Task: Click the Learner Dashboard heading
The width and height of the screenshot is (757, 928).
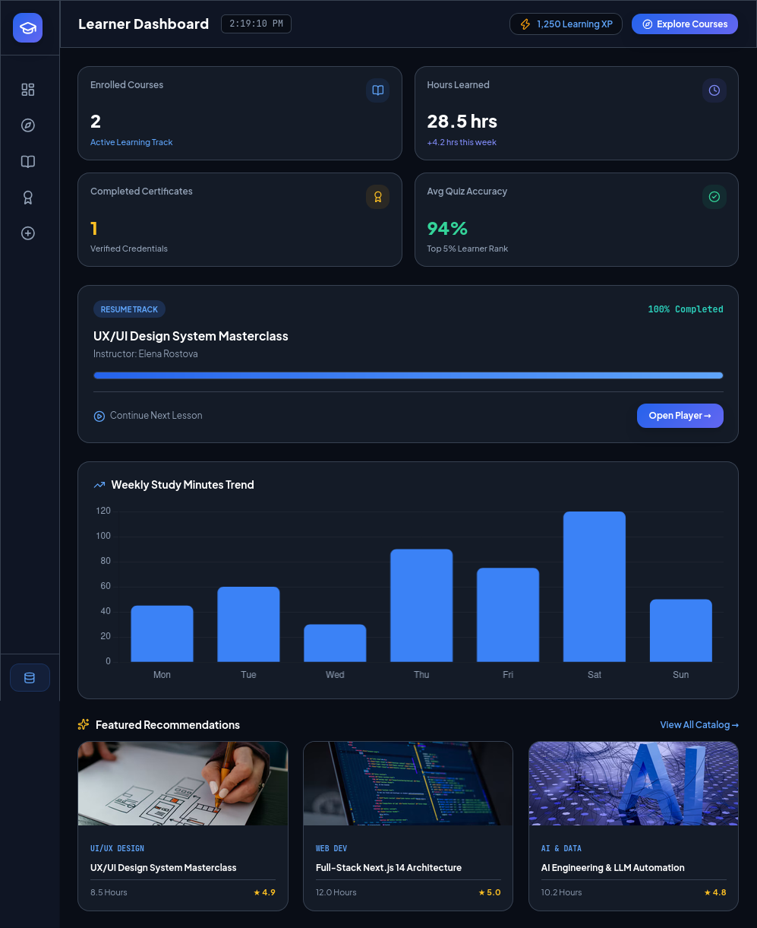Action: click(144, 24)
